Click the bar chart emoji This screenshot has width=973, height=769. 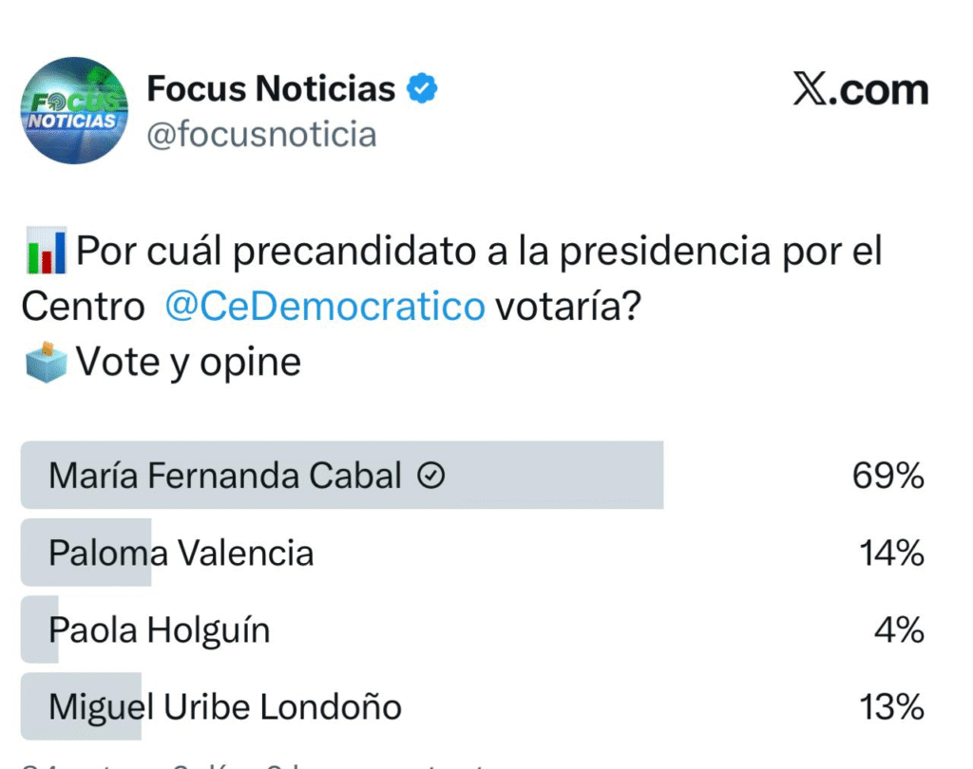(44, 253)
